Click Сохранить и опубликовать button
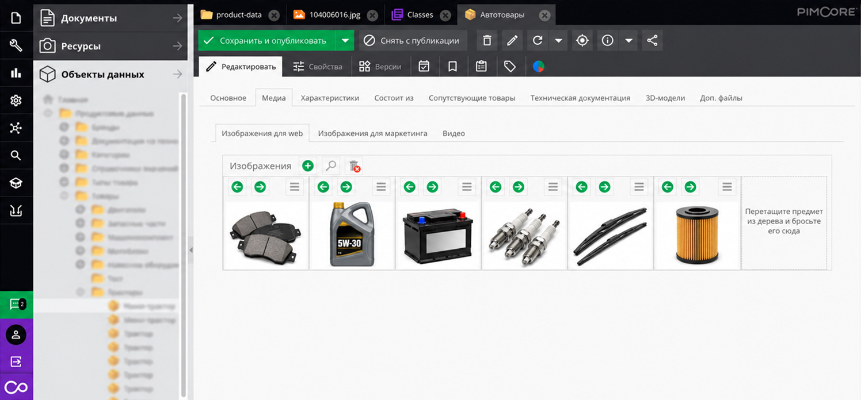The height and width of the screenshot is (400, 861). pyautogui.click(x=268, y=41)
